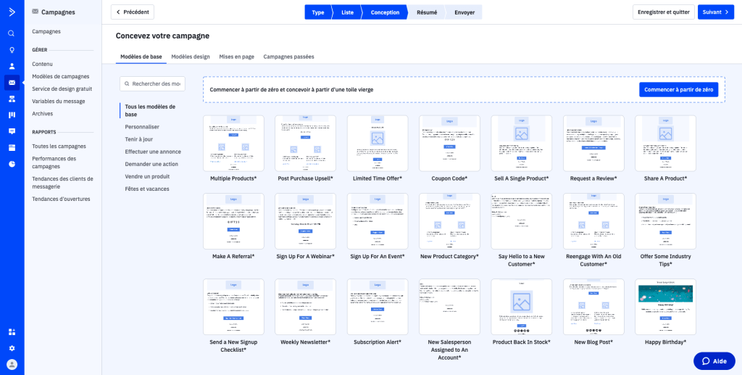Filter templates by Vendre un produit
742x375 pixels.
tap(147, 176)
